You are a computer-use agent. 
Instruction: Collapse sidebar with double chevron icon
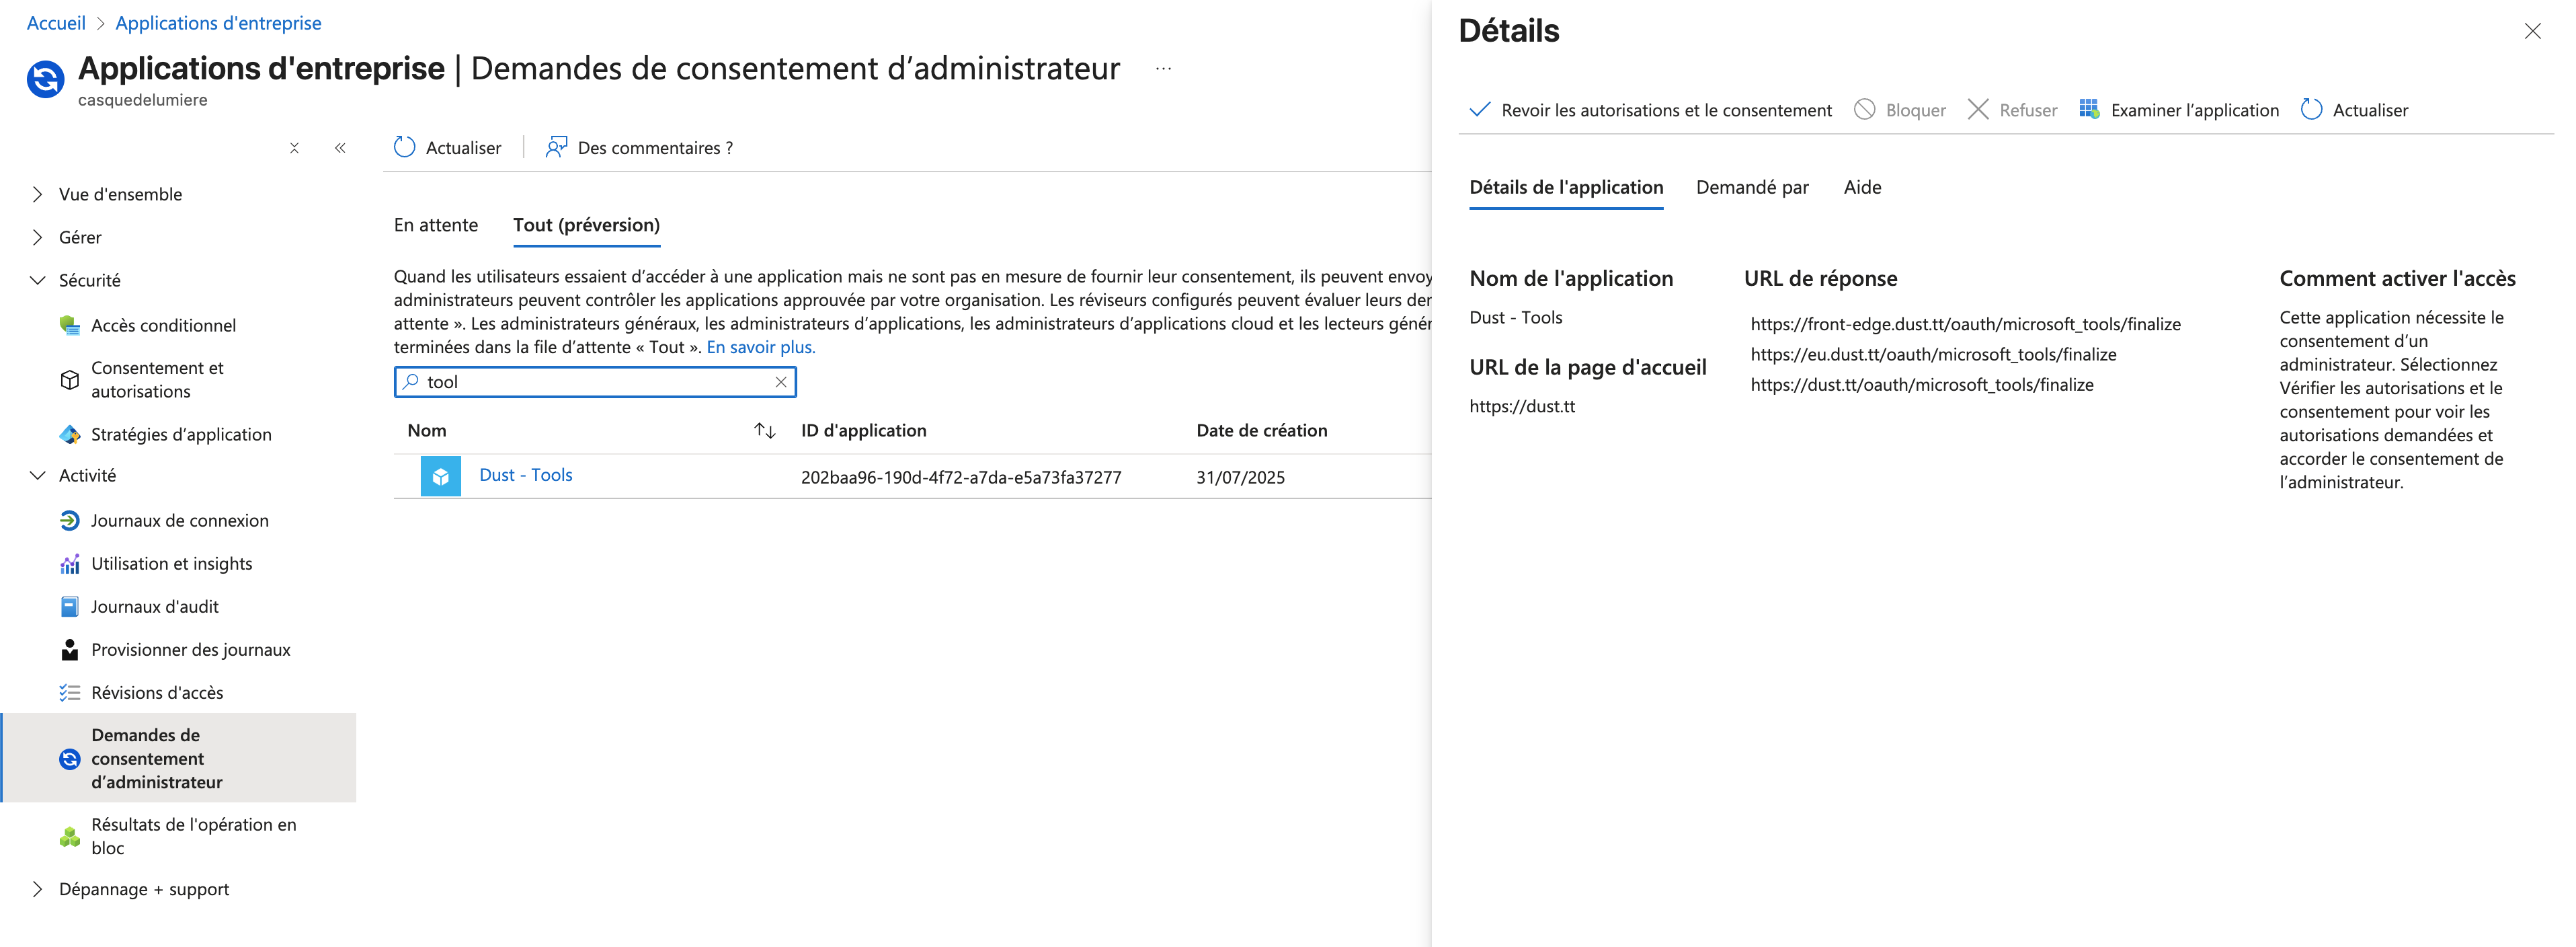(x=340, y=148)
